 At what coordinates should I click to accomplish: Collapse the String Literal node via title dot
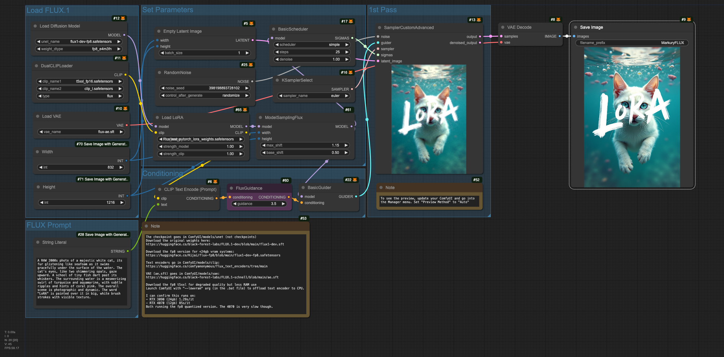[38, 242]
